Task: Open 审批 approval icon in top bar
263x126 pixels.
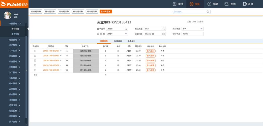Action: pyautogui.click(x=175, y=4)
